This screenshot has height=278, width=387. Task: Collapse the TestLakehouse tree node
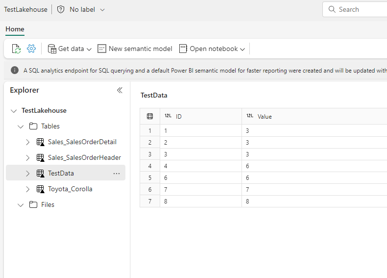click(14, 111)
